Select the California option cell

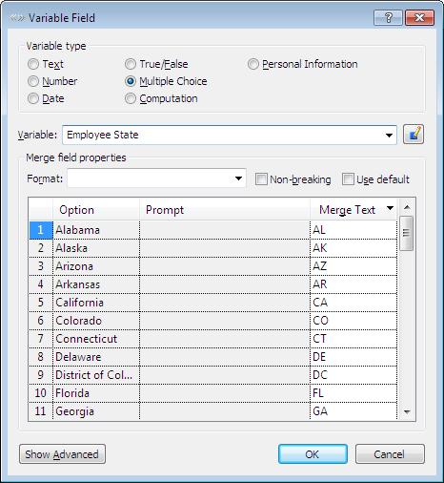96,303
